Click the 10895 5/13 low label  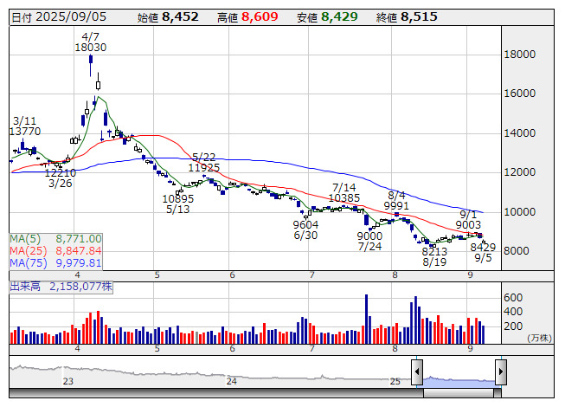[177, 204]
